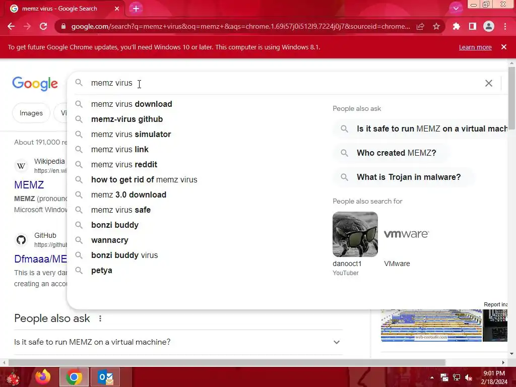Open VMware logo thumbnail

click(407, 234)
